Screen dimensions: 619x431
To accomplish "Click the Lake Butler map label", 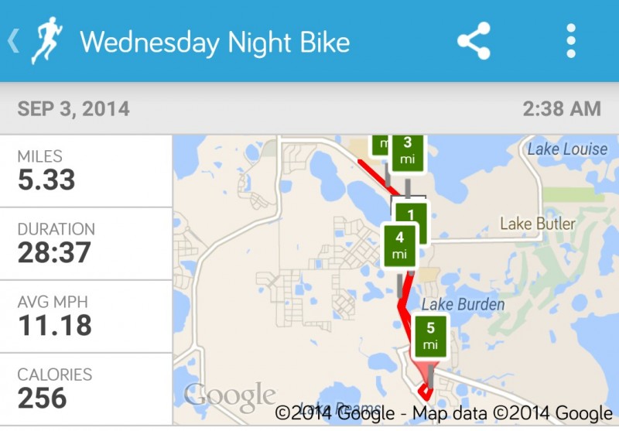I will point(538,224).
